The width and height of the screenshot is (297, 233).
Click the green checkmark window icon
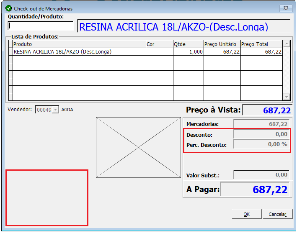coord(9,8)
